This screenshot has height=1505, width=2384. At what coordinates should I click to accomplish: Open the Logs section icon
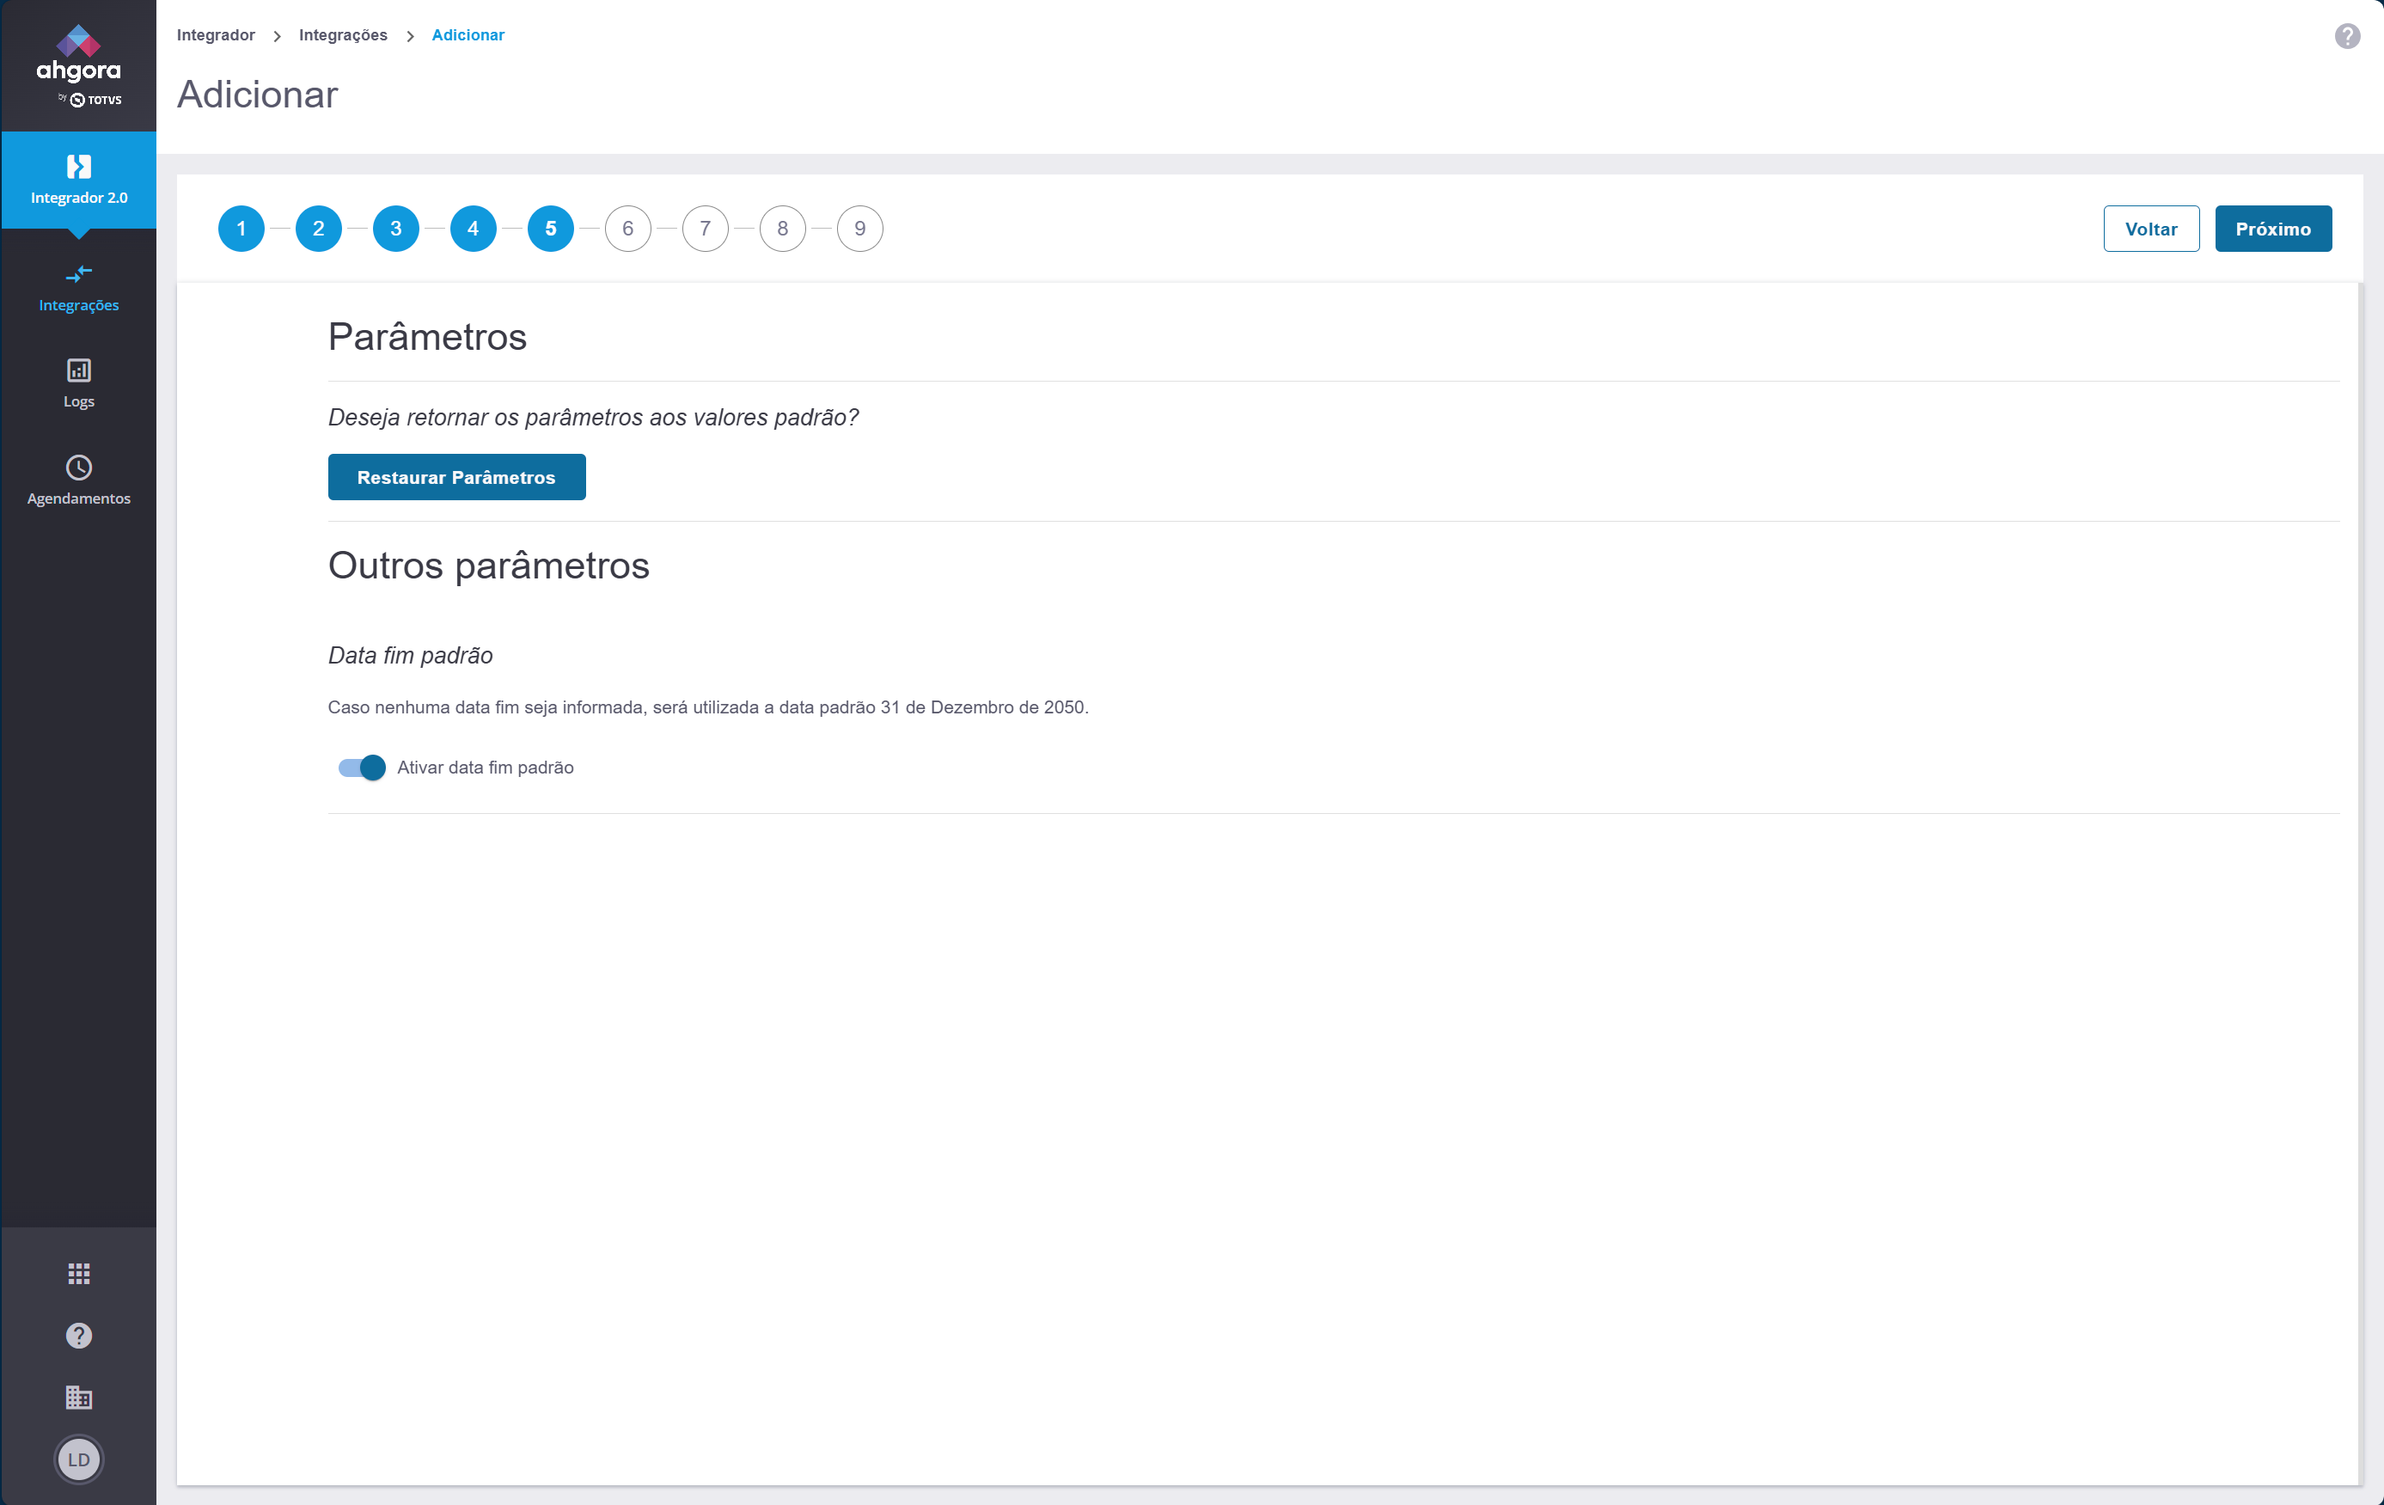tap(78, 371)
